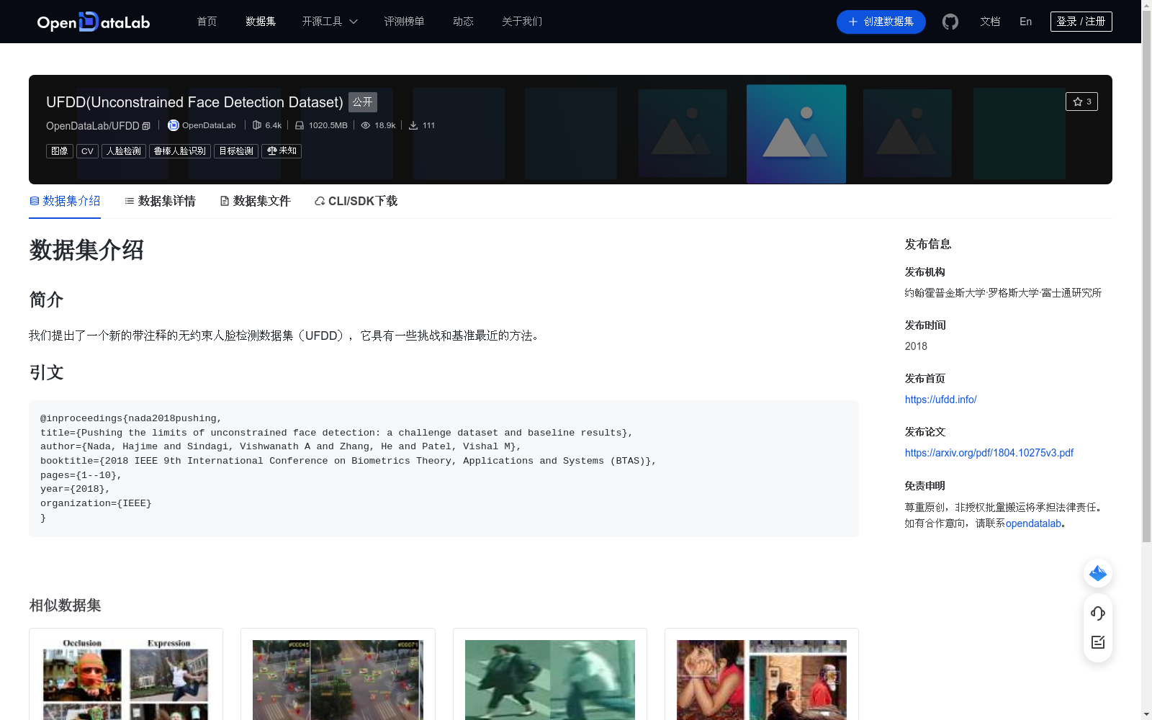Screen dimensions: 1152x720
Task: Open the blue bird floating assistant icon
Action: [1098, 573]
